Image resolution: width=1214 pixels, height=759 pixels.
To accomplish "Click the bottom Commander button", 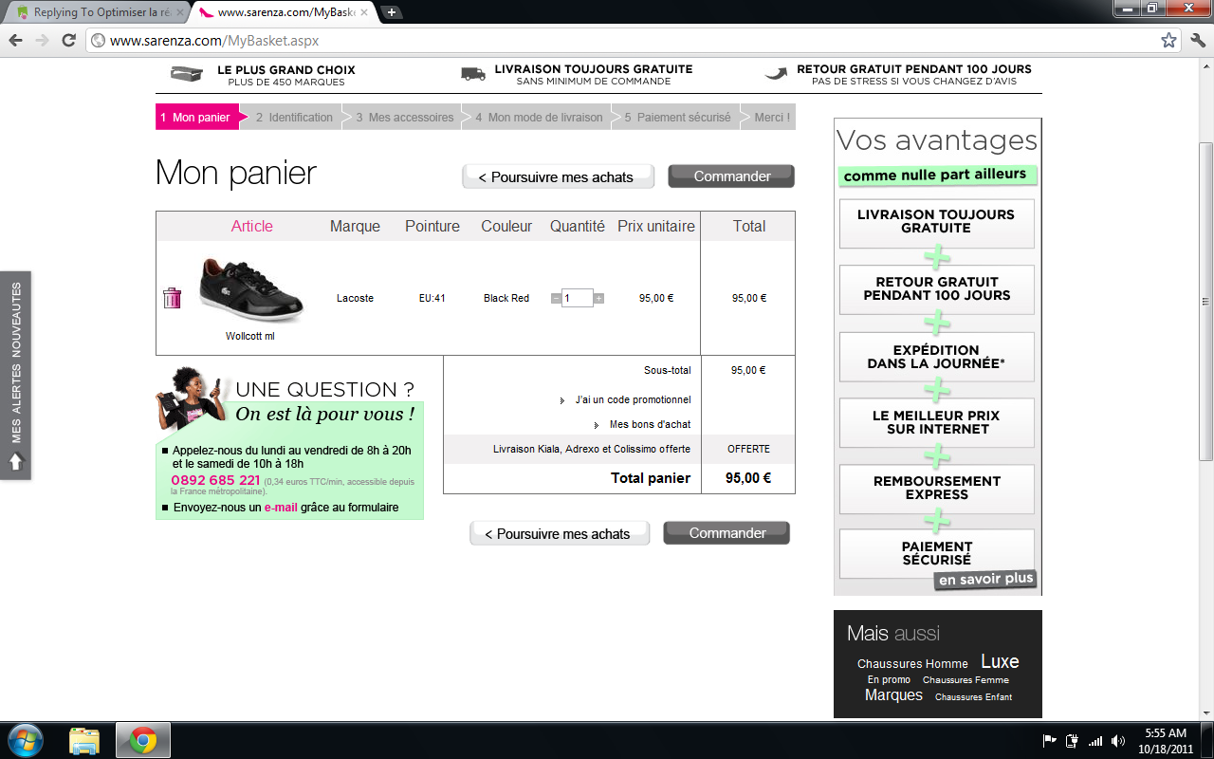I will pyautogui.click(x=727, y=533).
